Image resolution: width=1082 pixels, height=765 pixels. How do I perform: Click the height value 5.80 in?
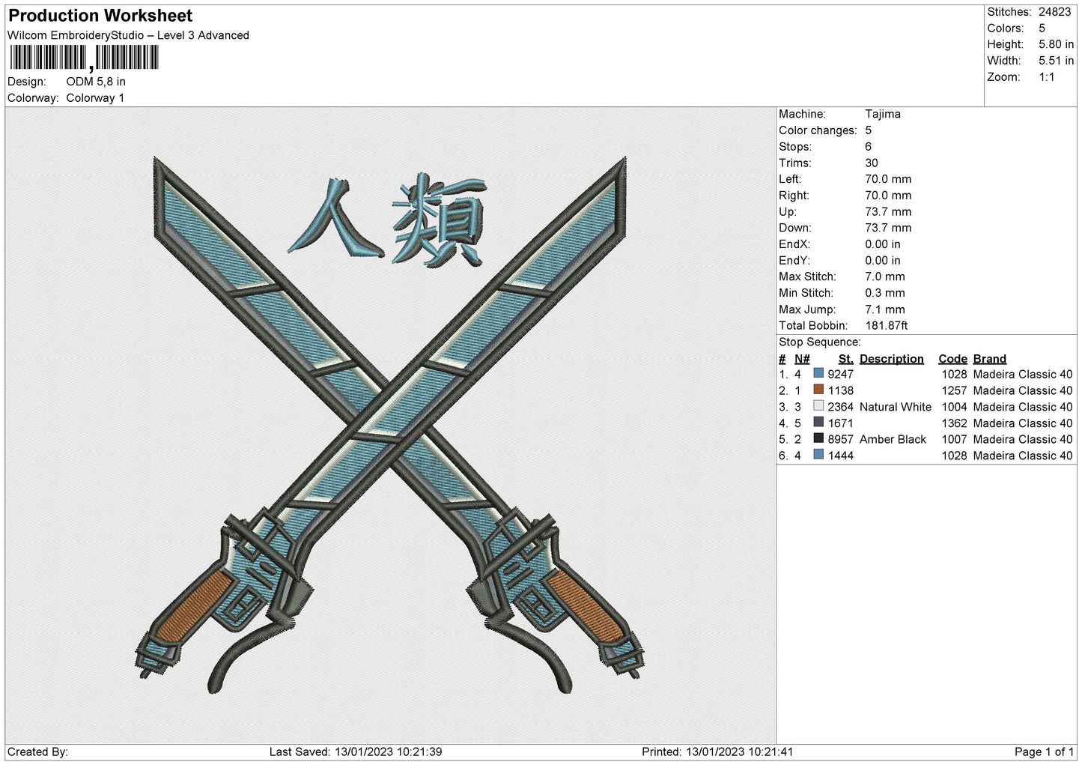pos(1056,44)
